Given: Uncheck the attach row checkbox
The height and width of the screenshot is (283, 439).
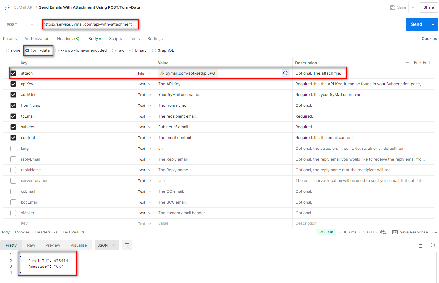Looking at the screenshot, I should 13,73.
